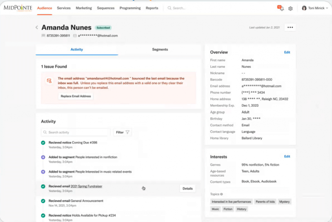Open settings gear icon in header
The width and height of the screenshot is (332, 222).
[290, 8]
